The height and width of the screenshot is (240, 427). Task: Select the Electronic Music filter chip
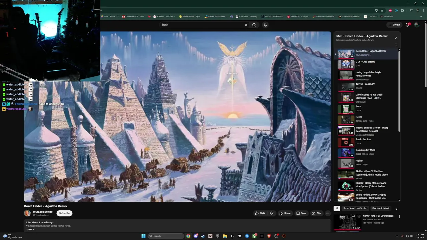click(381, 209)
